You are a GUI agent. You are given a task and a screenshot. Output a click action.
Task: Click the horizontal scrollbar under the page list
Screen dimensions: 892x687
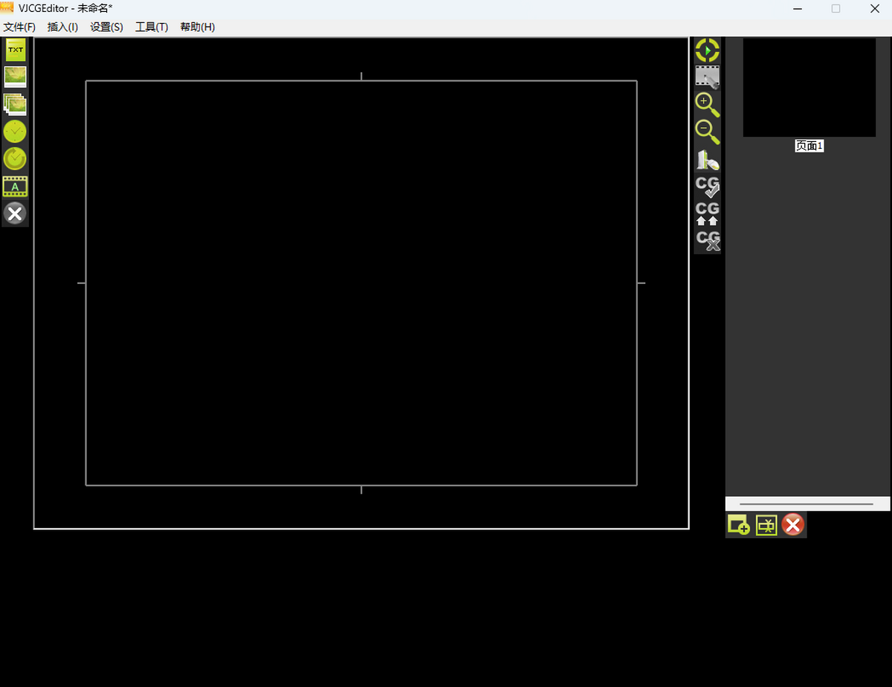[x=807, y=504]
